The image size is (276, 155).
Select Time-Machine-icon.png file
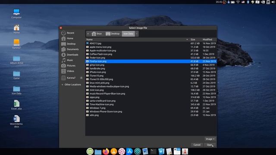(x=151, y=104)
